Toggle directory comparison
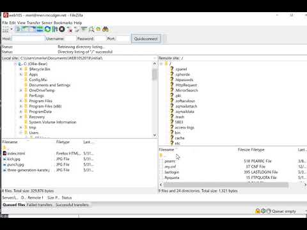Screen dimensions: 307x230 point(91,29)
